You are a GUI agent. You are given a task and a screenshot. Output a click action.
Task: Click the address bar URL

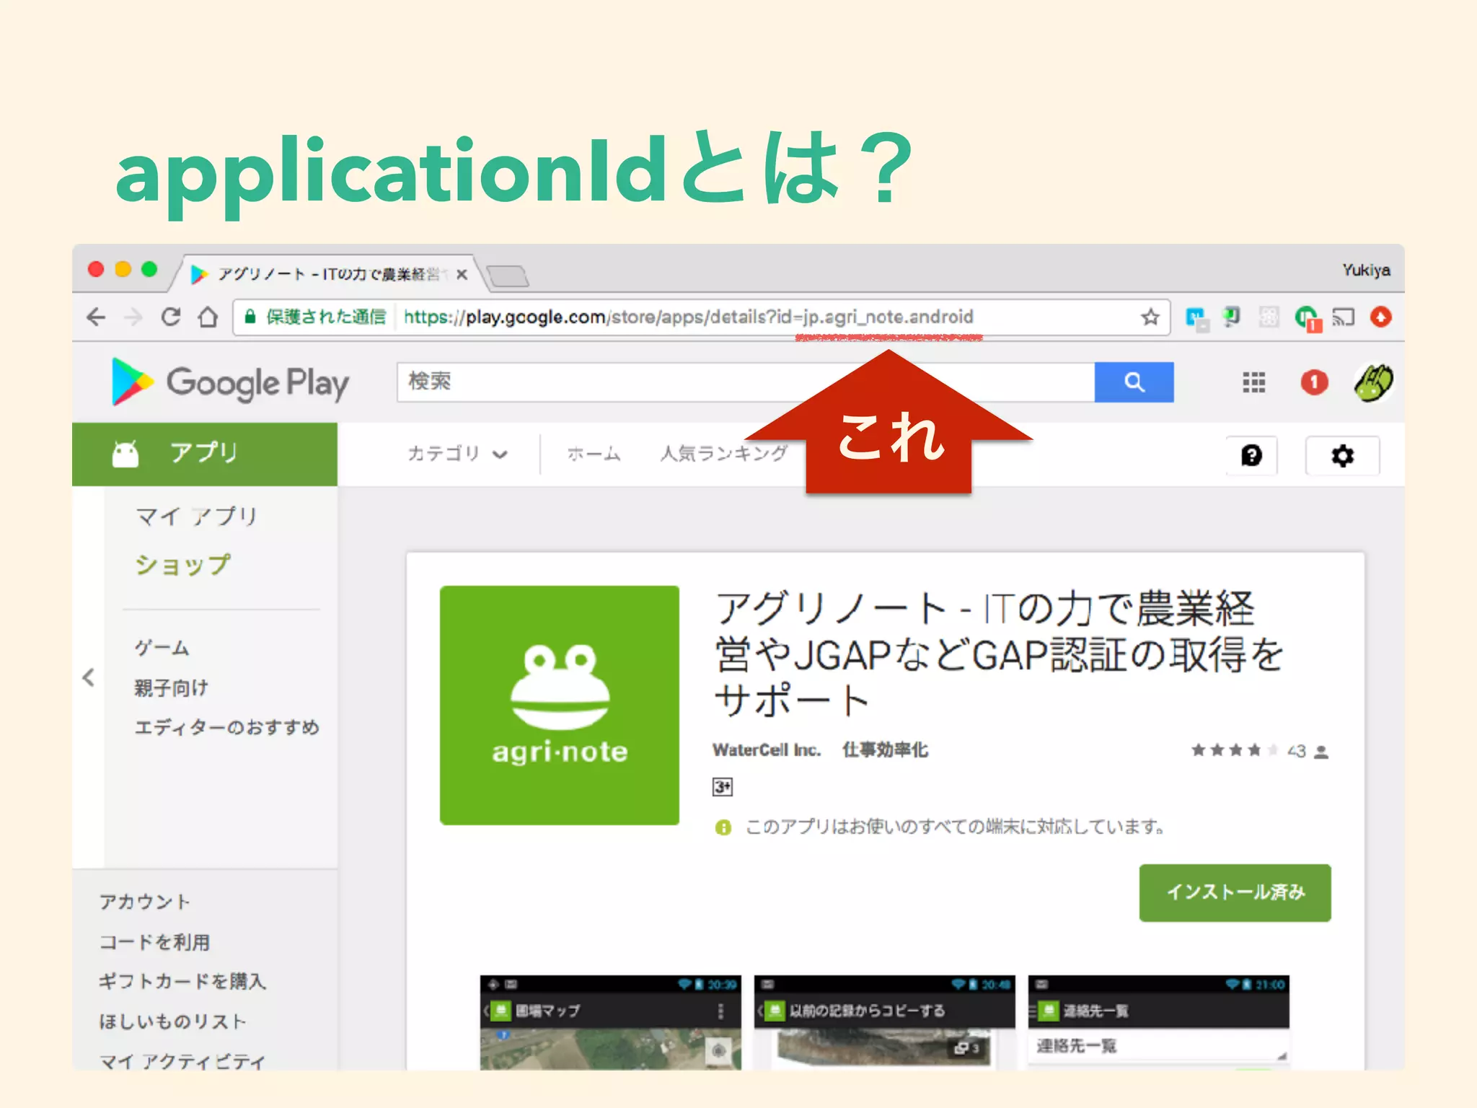(689, 317)
